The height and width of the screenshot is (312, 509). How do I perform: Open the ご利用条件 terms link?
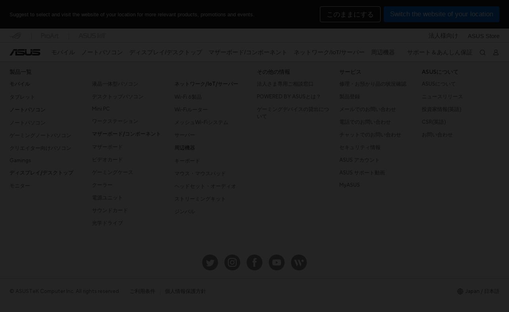pyautogui.click(x=143, y=291)
